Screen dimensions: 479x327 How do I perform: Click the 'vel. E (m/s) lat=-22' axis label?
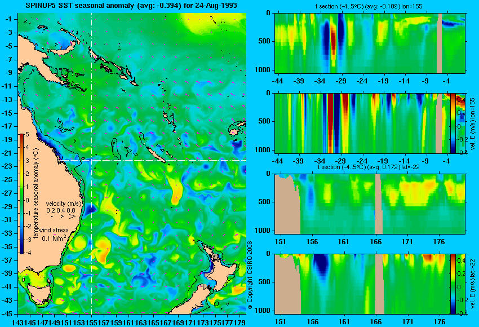point(472,285)
